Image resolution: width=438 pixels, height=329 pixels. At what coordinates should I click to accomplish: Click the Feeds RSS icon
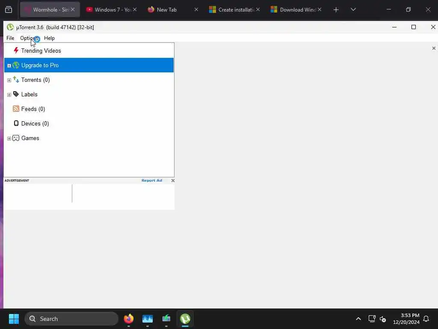[x=16, y=109]
